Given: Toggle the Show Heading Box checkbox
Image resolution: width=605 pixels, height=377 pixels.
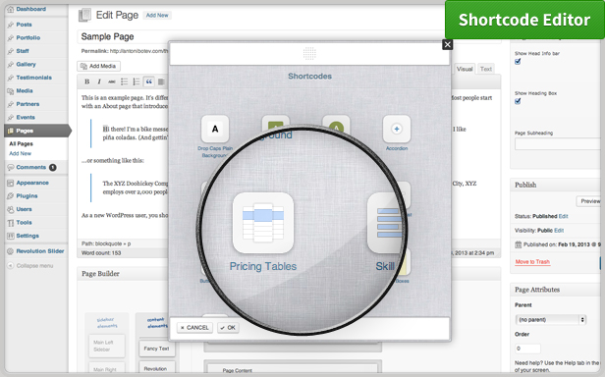Looking at the screenshot, I should (x=518, y=101).
